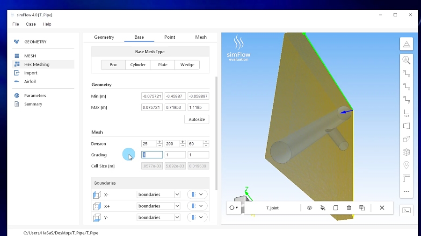
Task: Click the paint bucket color icon
Action: [323, 208]
